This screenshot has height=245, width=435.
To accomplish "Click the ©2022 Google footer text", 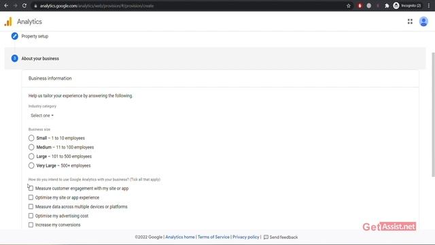I will click(148, 238).
